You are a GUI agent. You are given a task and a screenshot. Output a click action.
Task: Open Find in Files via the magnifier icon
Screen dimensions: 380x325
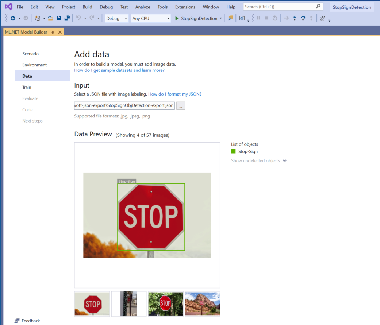[230, 18]
